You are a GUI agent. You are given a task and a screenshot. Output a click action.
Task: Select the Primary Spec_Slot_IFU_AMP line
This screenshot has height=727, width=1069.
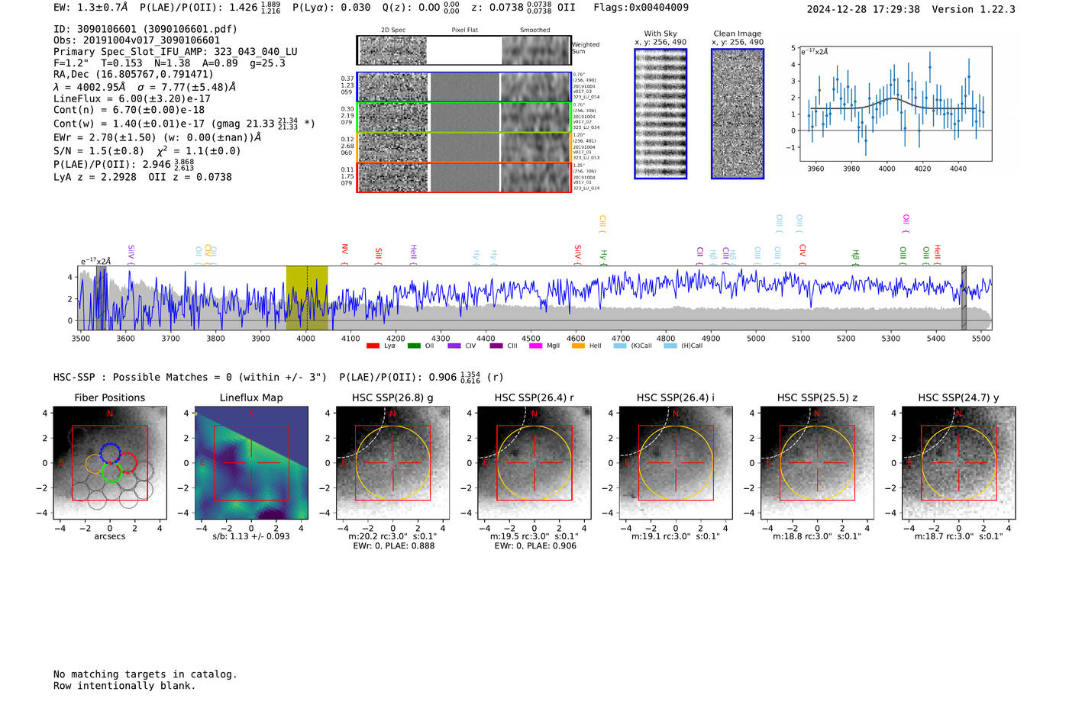pyautogui.click(x=176, y=52)
